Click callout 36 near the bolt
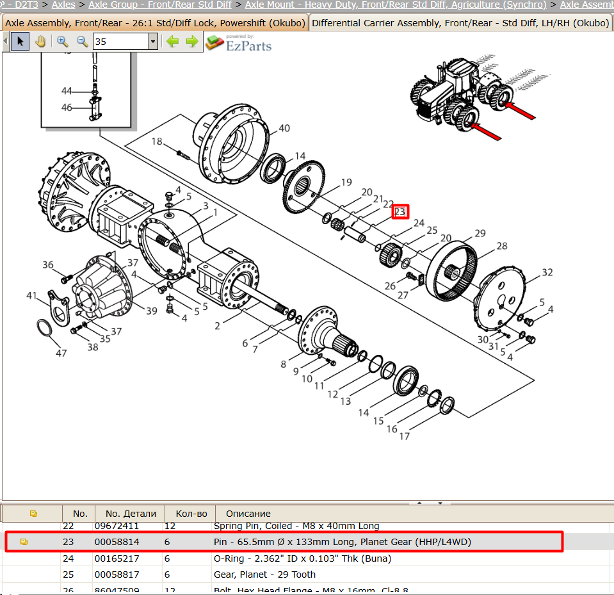The width and height of the screenshot is (614, 595). [48, 265]
